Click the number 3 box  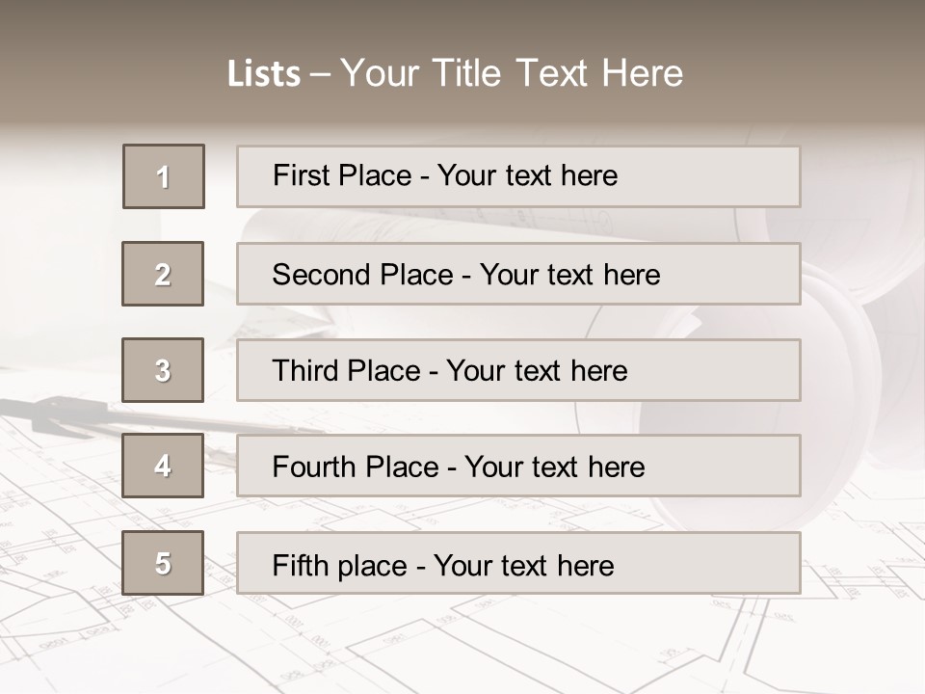(x=163, y=370)
